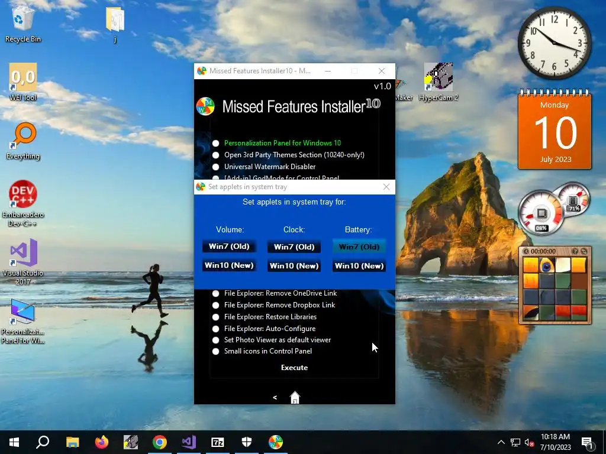
Task: Switch to Missed Features Installer taskbar icon
Action: click(276, 442)
